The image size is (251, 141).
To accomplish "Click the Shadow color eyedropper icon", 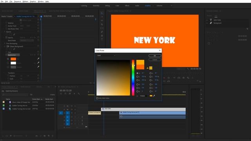I will (x=38, y=67).
